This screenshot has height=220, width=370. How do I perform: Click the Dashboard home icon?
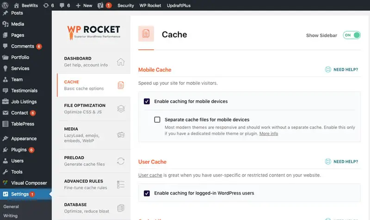coord(121,62)
